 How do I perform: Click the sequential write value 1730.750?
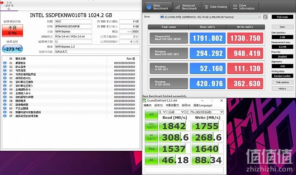(245, 38)
